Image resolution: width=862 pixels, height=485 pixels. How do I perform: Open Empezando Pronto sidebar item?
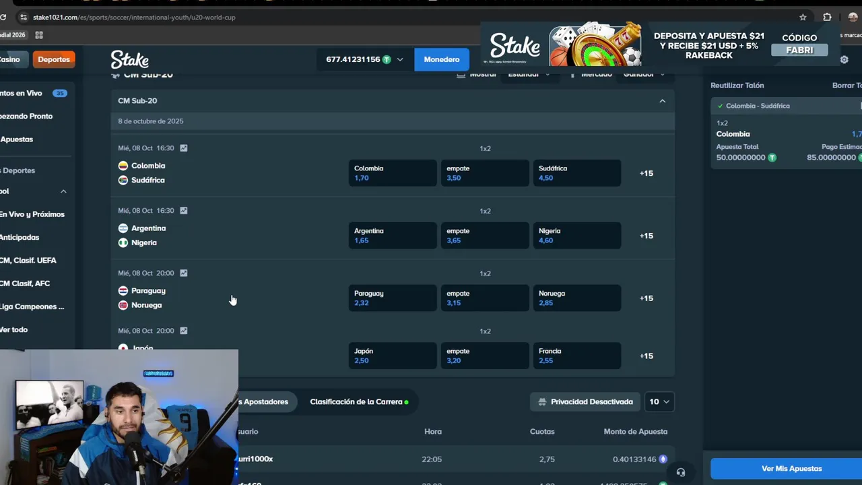(27, 116)
